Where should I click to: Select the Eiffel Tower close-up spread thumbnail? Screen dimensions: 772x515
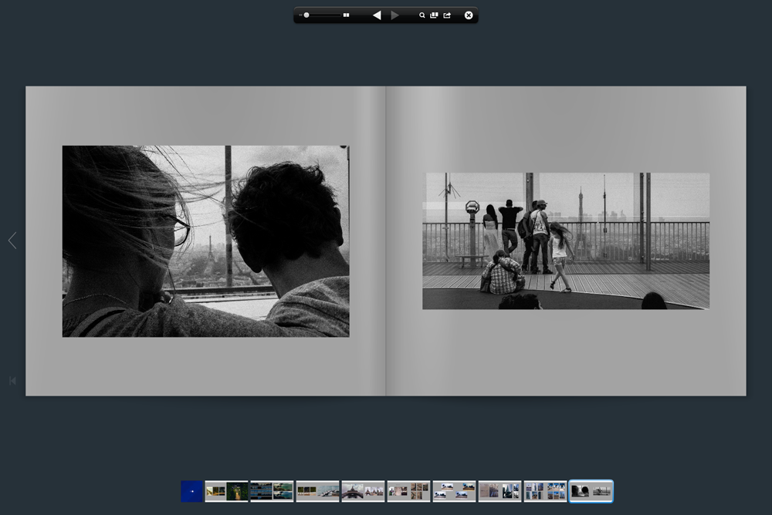pyautogui.click(x=363, y=491)
